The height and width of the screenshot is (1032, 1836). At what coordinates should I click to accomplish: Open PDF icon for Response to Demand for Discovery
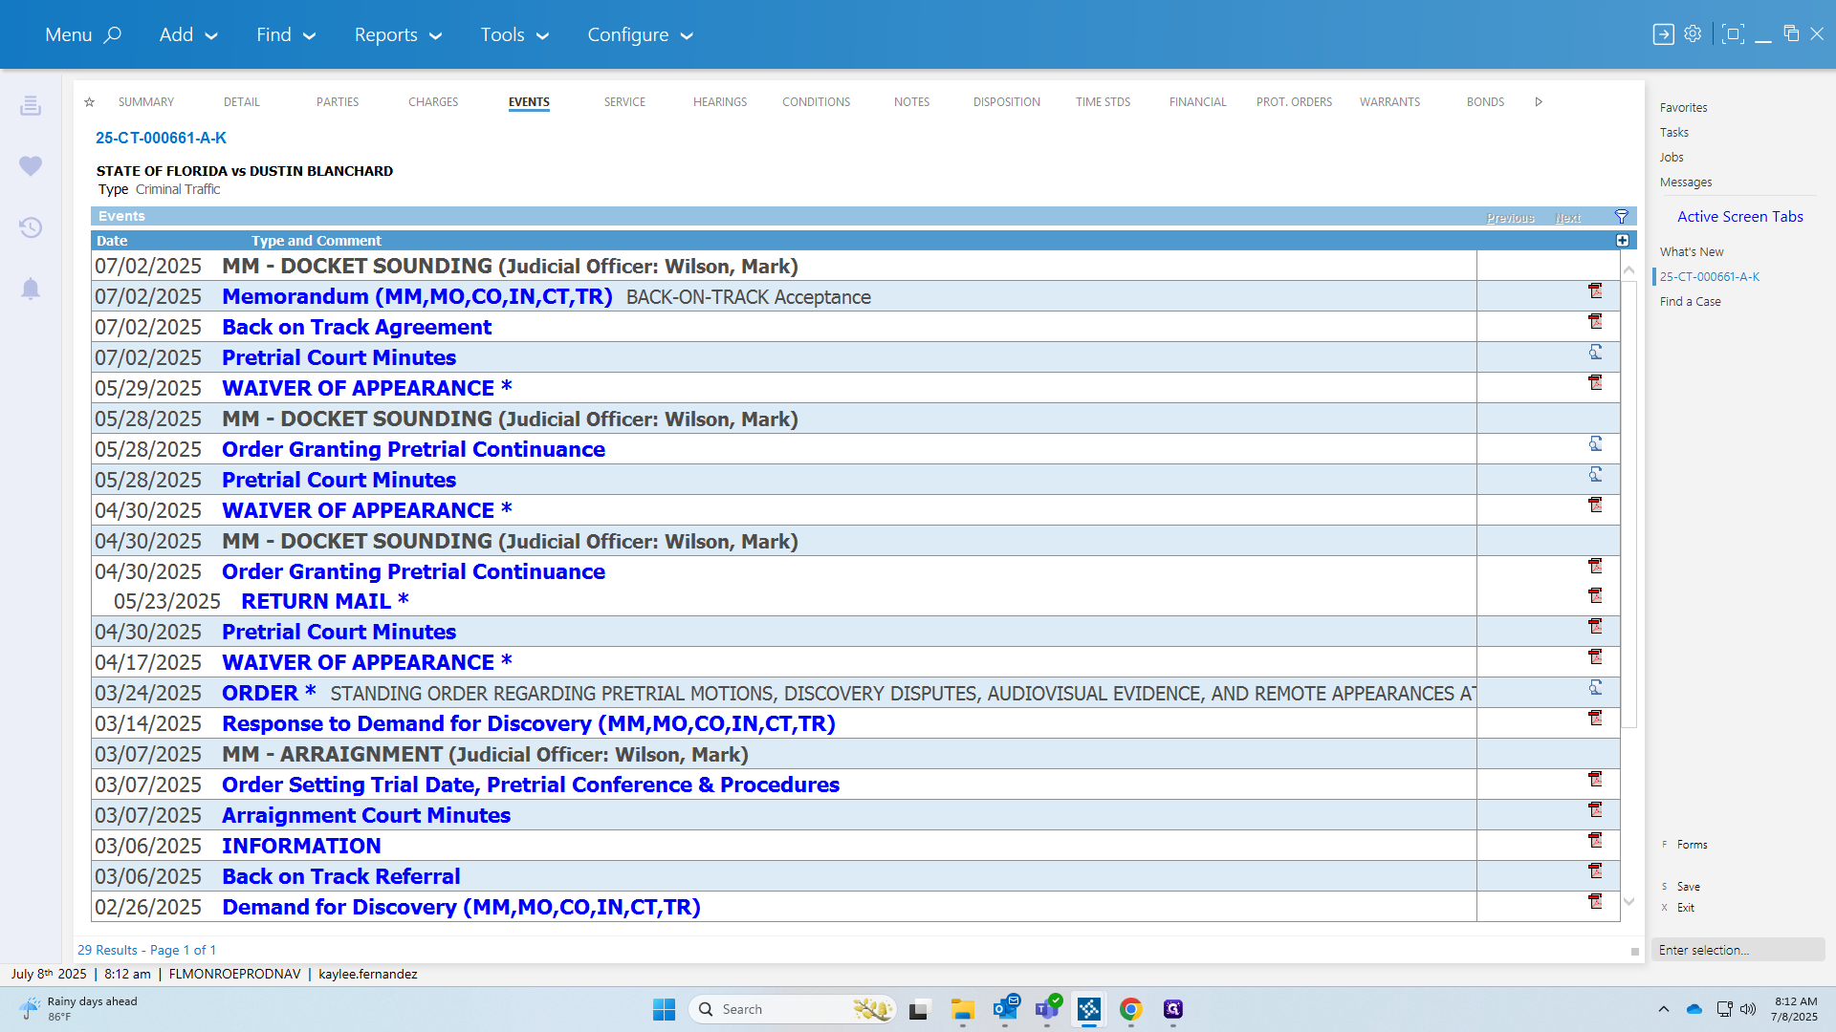click(1595, 718)
